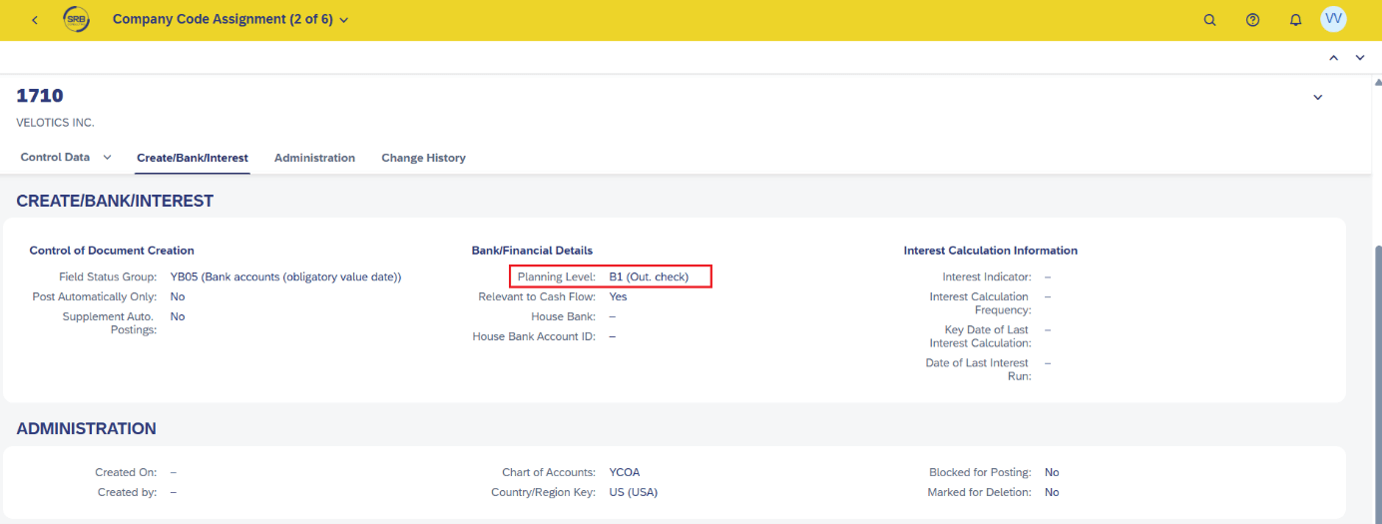
Task: Open help via question mark icon
Action: 1252,20
